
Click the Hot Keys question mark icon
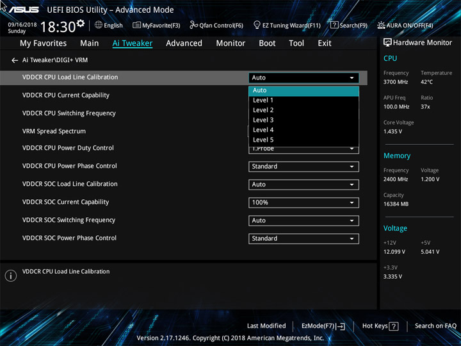[x=394, y=326]
